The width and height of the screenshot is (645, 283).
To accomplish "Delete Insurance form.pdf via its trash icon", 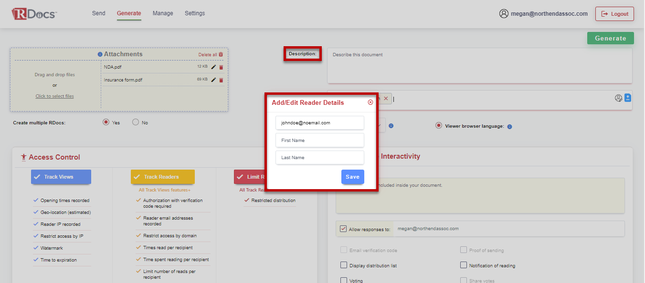I will (220, 80).
